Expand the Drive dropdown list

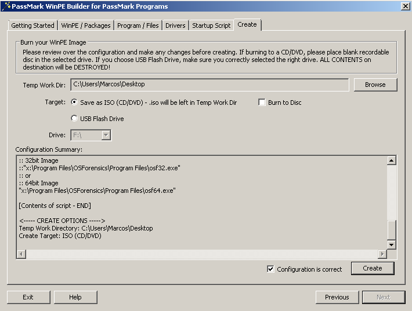coord(106,135)
